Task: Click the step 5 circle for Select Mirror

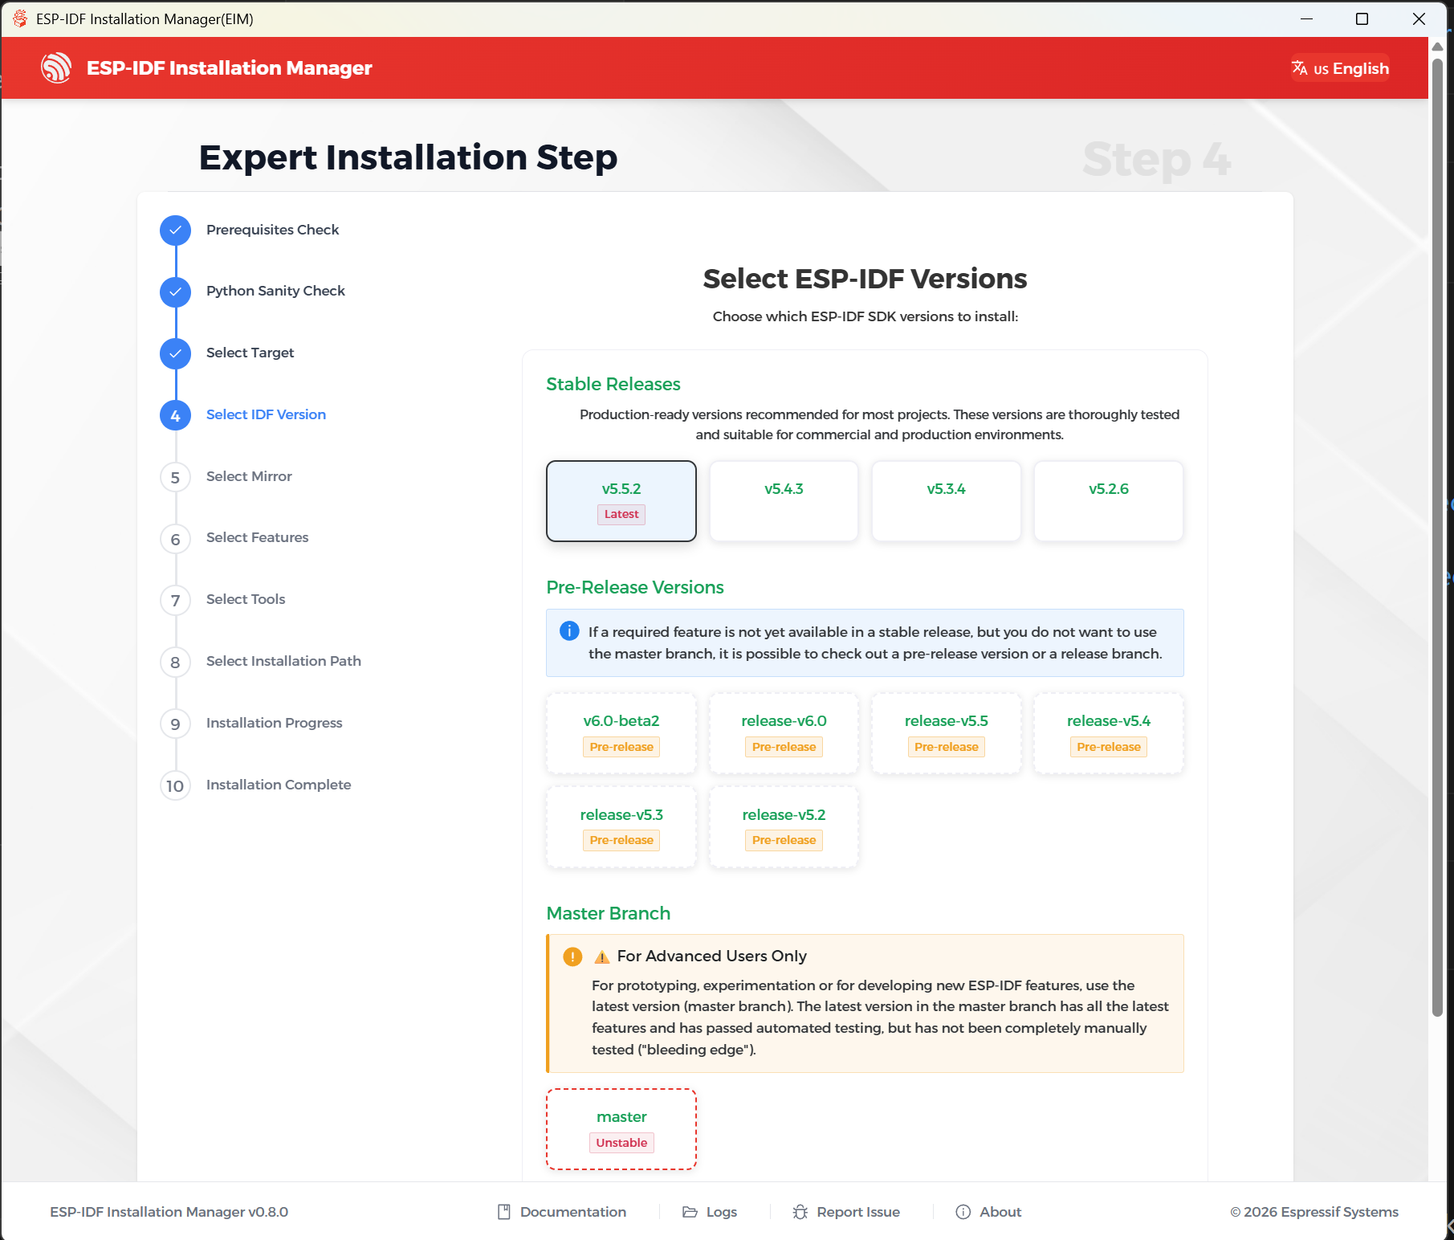Action: [x=175, y=477]
